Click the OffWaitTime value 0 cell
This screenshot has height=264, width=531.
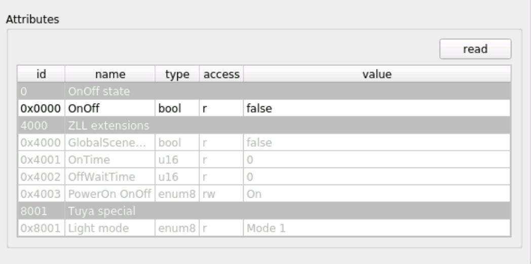pyautogui.click(x=377, y=177)
